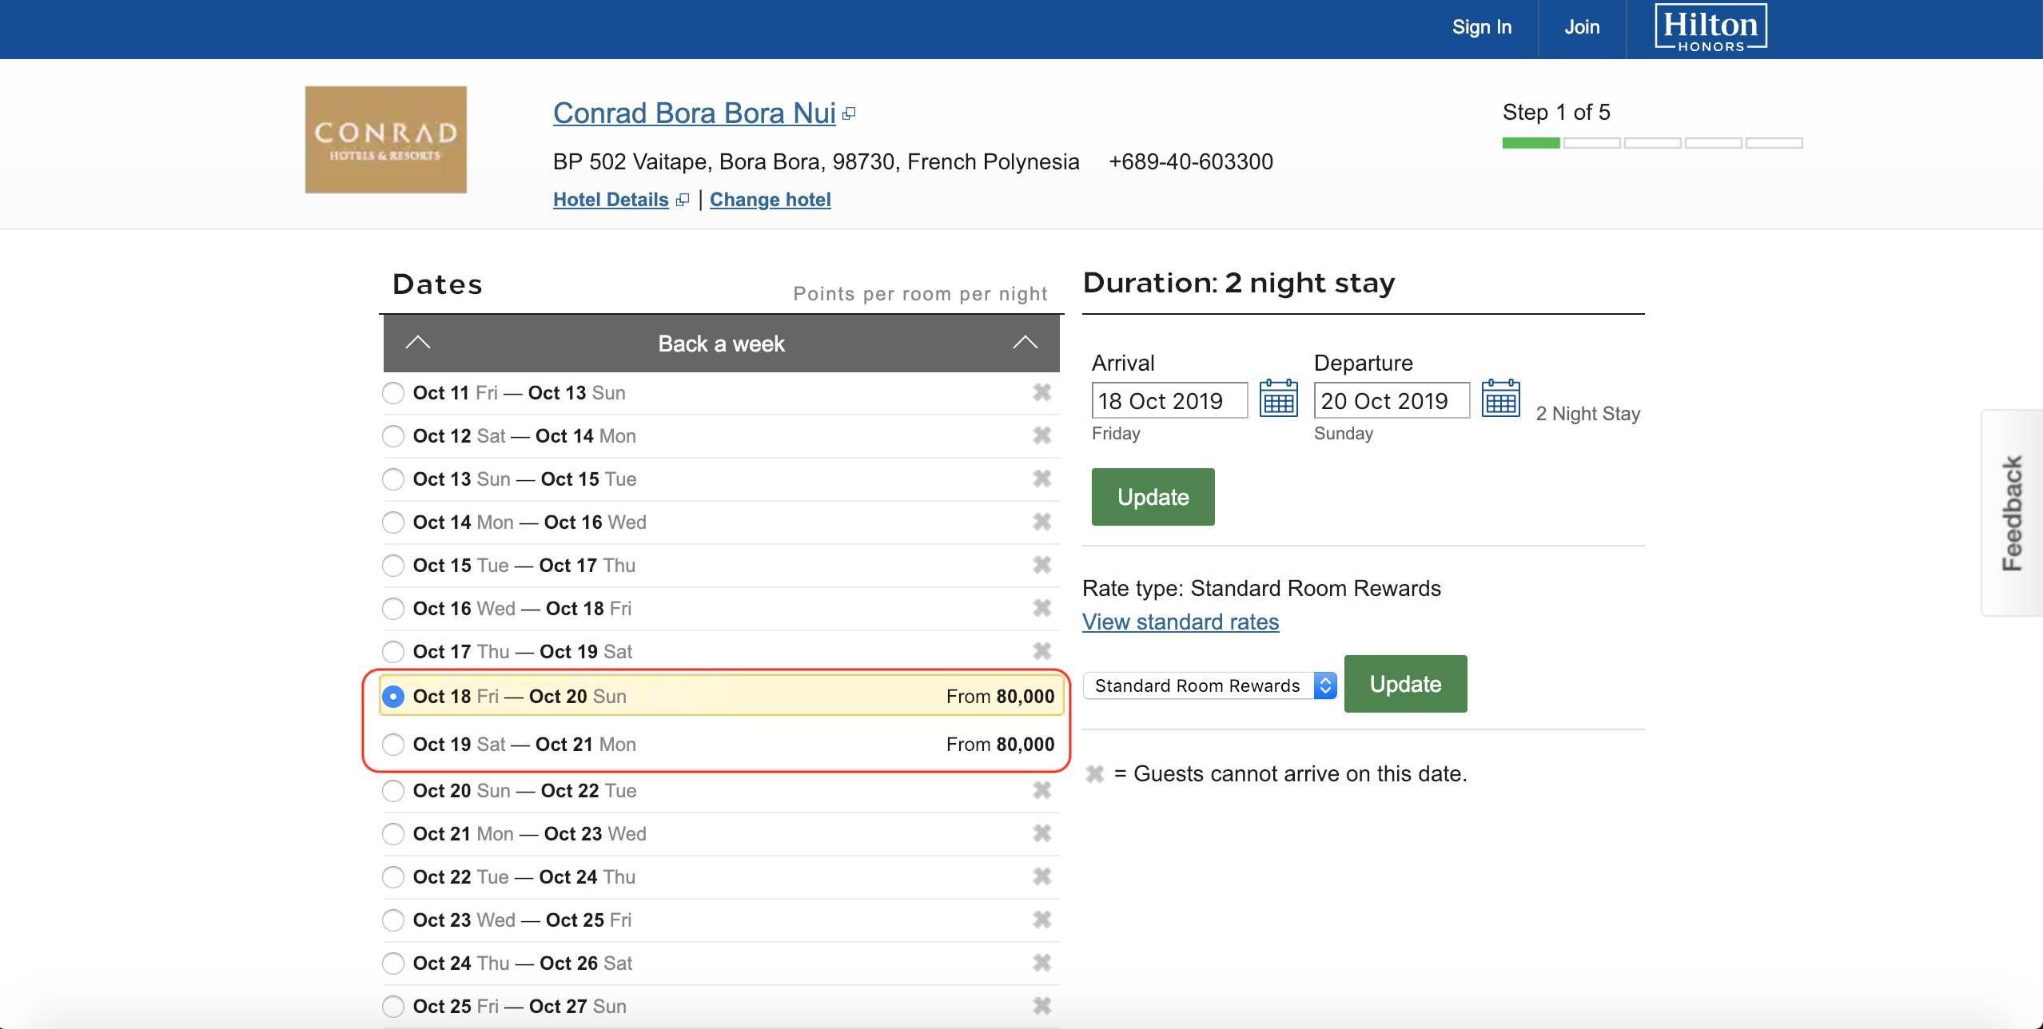Open the Feedback side tab
This screenshot has width=2043, height=1029.
pos(2012,513)
